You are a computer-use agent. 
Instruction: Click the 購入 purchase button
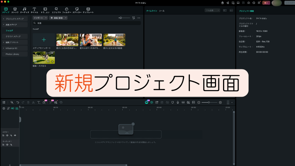pos(266,3)
